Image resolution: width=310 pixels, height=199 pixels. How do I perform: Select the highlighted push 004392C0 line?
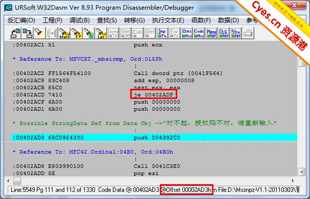click(154, 138)
